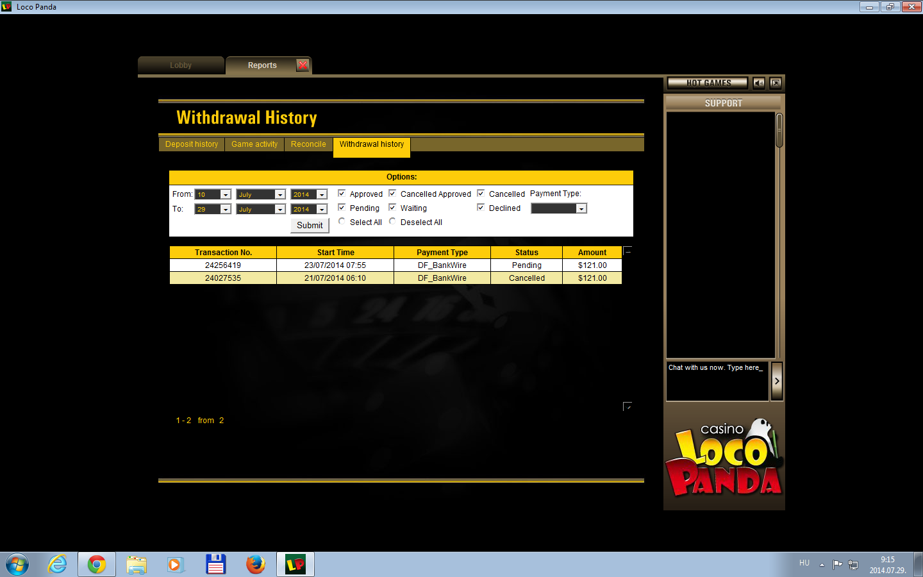The width and height of the screenshot is (923, 577).
Task: Click Loco Panda title bar app icon
Action: pyautogui.click(x=6, y=6)
